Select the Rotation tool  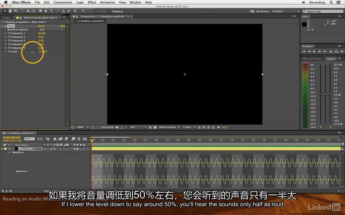[22, 11]
